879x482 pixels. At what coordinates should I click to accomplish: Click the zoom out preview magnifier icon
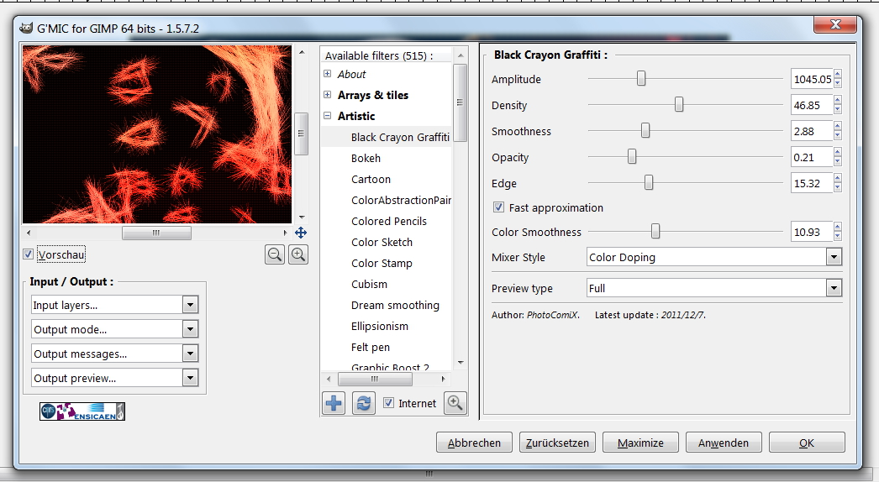coord(275,254)
